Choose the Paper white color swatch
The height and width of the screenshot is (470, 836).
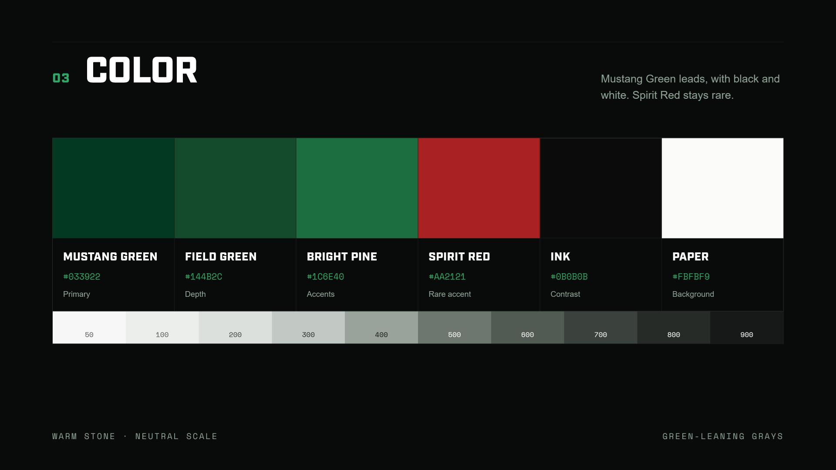723,188
